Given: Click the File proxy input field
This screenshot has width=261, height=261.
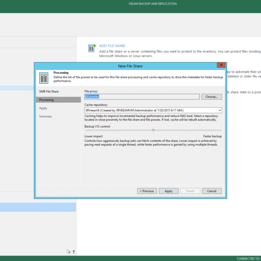Looking at the screenshot, I should coord(142,96).
